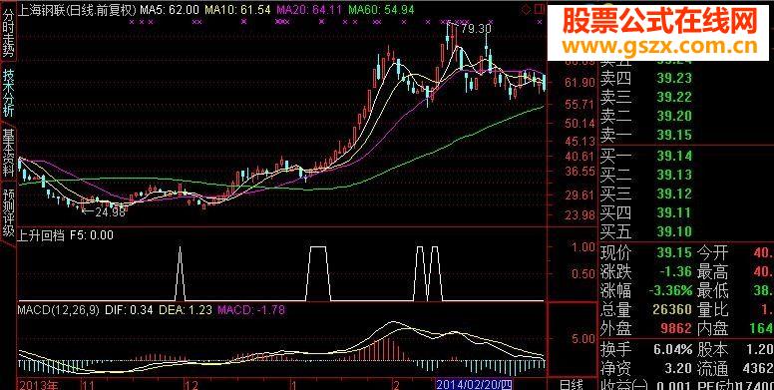774x390 pixels.
Task: Click the MACD(12,26,9) indicator title
Action: 59,310
